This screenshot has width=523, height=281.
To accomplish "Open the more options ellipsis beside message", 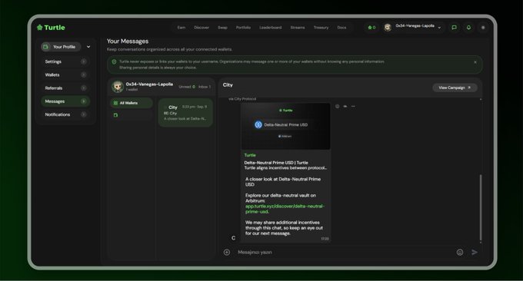I will 353,106.
